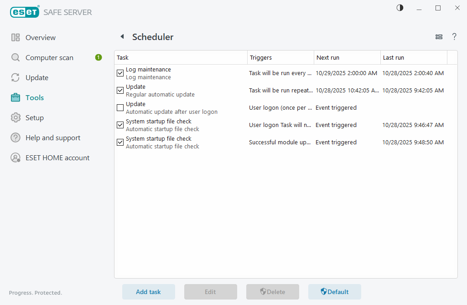Click the list view icon beside the help icon

[439, 37]
